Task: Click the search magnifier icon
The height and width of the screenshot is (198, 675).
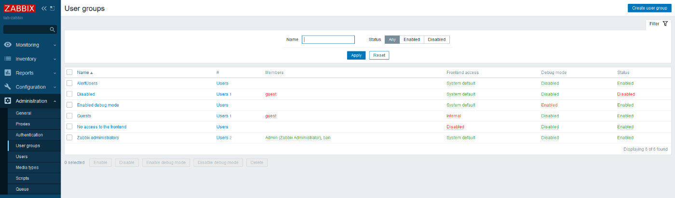Action: point(53,29)
